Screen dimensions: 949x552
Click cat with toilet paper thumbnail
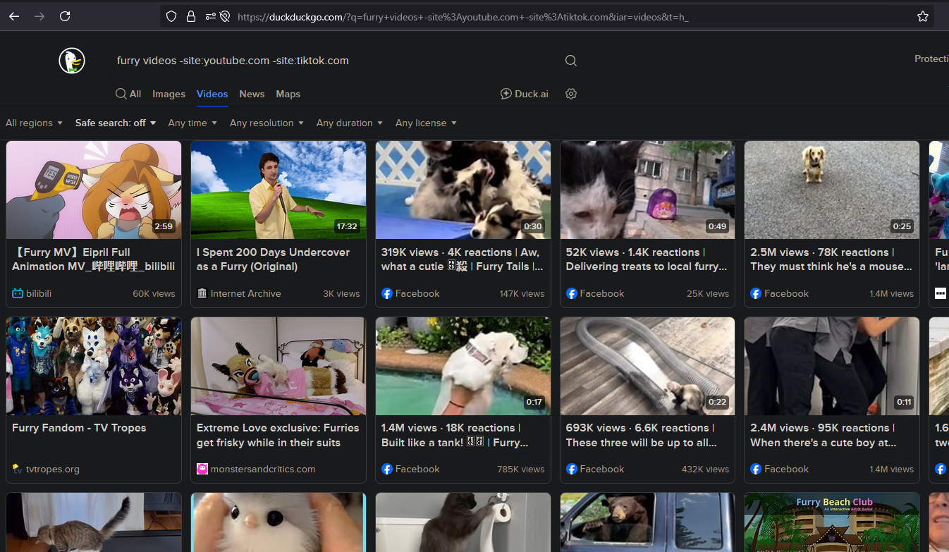pos(463,522)
